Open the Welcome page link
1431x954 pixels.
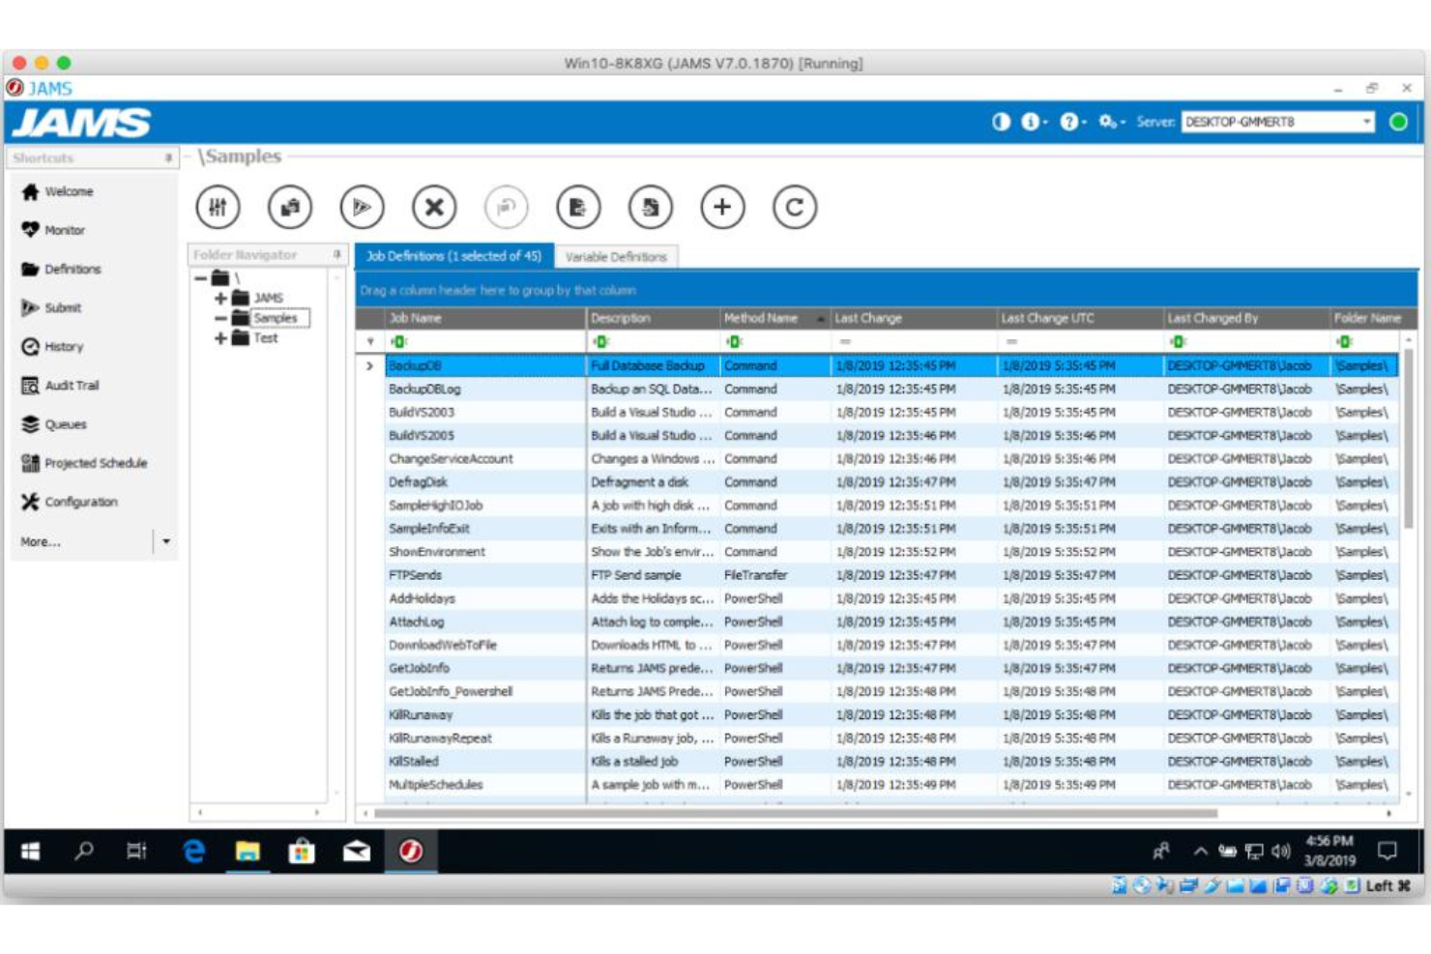[69, 191]
